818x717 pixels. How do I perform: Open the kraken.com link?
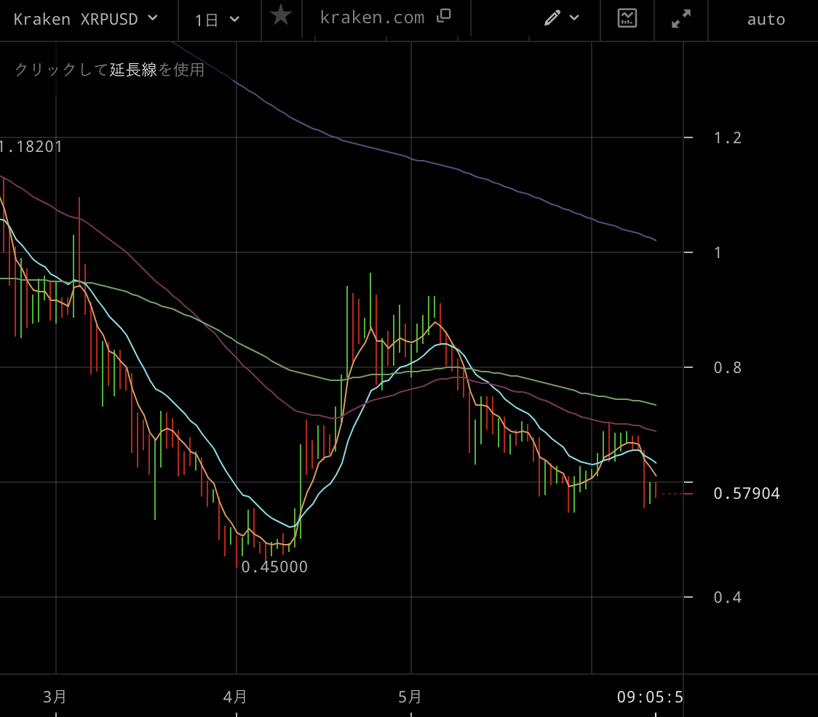pos(372,17)
